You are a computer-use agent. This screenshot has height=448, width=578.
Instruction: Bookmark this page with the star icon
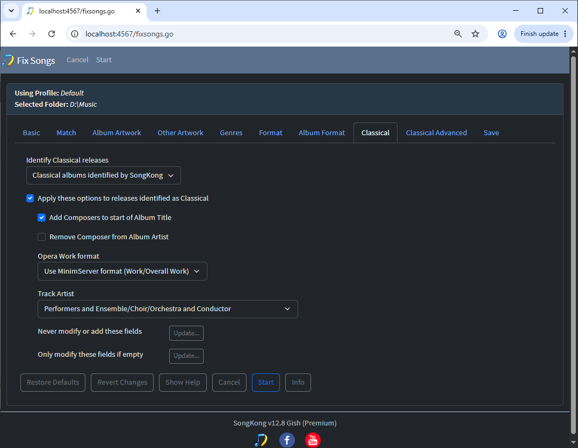pos(475,34)
